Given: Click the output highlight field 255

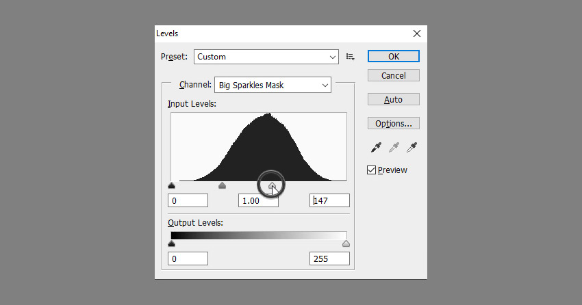Looking at the screenshot, I should tap(329, 258).
